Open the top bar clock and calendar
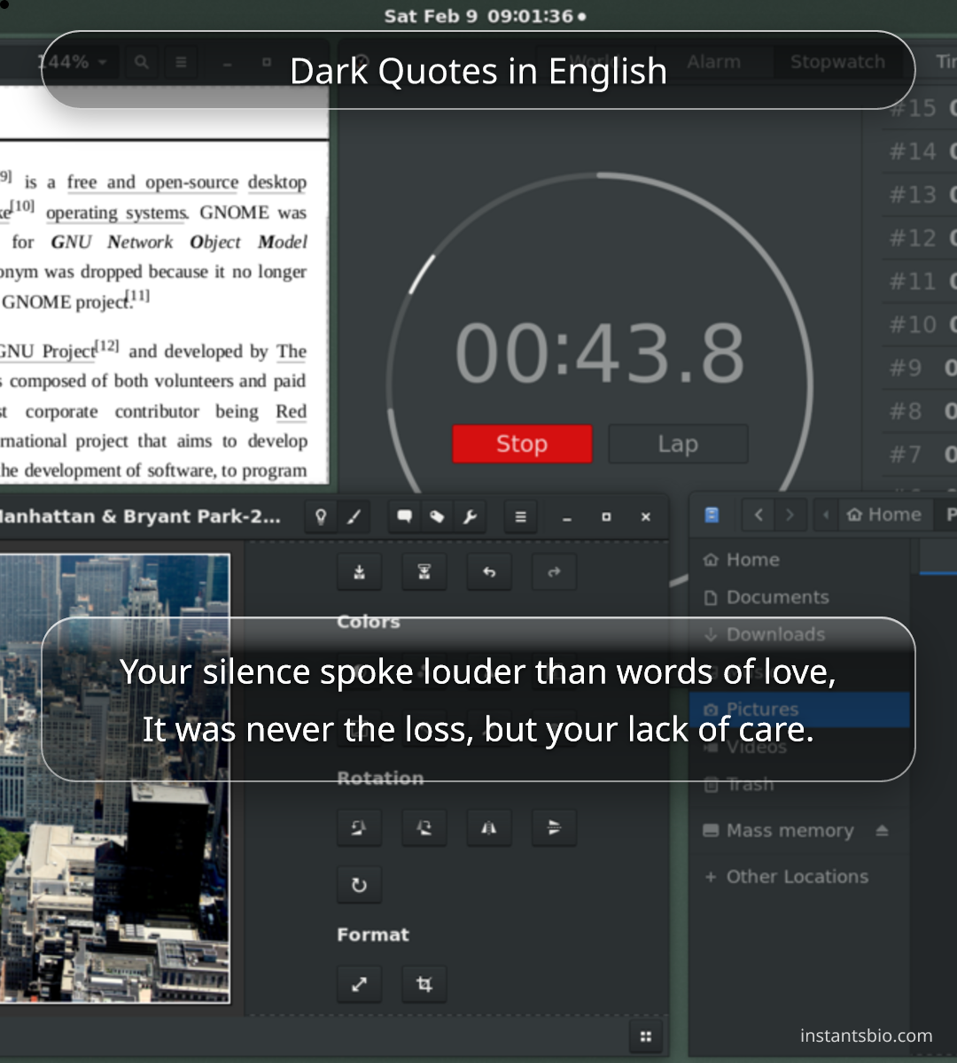 pyautogui.click(x=485, y=16)
